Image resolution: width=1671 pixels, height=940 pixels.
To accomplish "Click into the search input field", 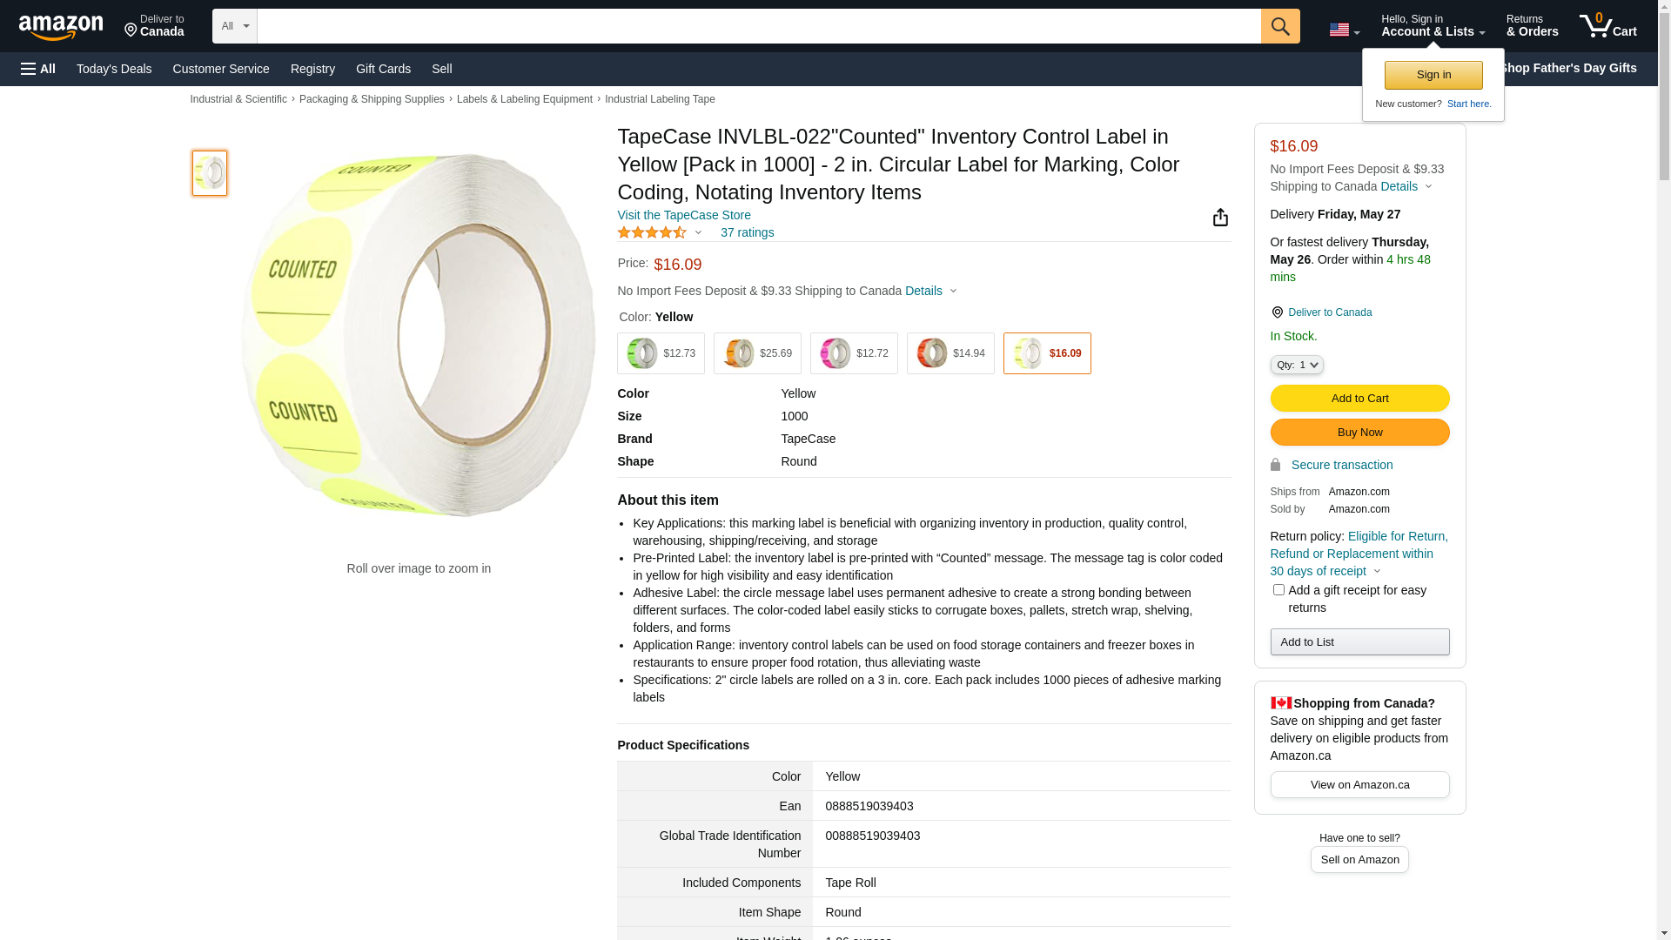I will [758, 26].
